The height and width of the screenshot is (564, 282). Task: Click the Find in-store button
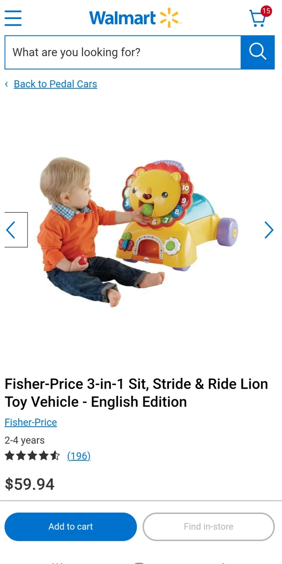coord(209,527)
